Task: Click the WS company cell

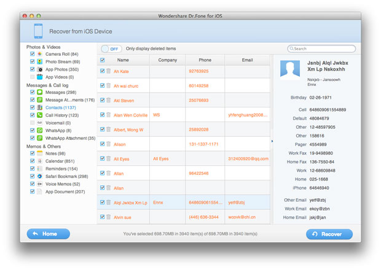Action: click(x=157, y=115)
